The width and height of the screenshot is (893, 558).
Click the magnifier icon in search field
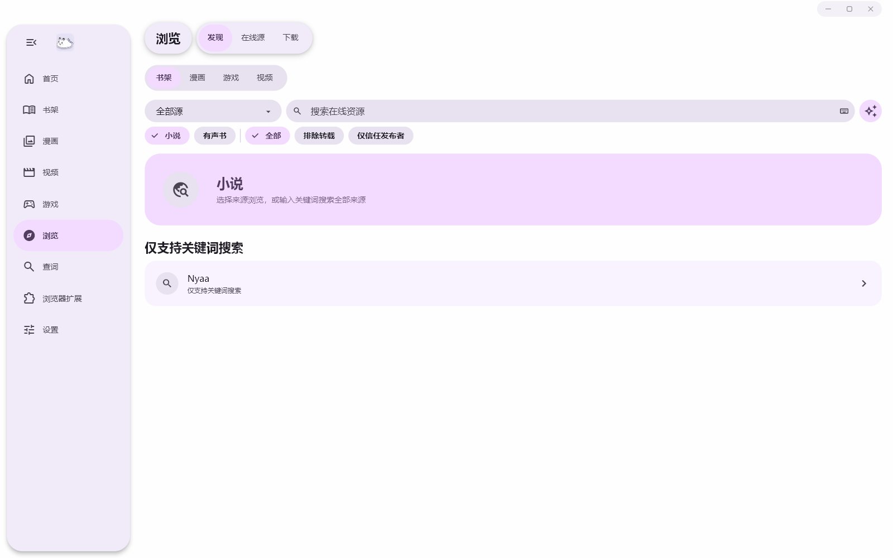[x=297, y=111]
